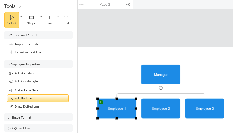Select the Select pointer tool
Viewport: 233px width, 133px height.
pyautogui.click(x=12, y=20)
